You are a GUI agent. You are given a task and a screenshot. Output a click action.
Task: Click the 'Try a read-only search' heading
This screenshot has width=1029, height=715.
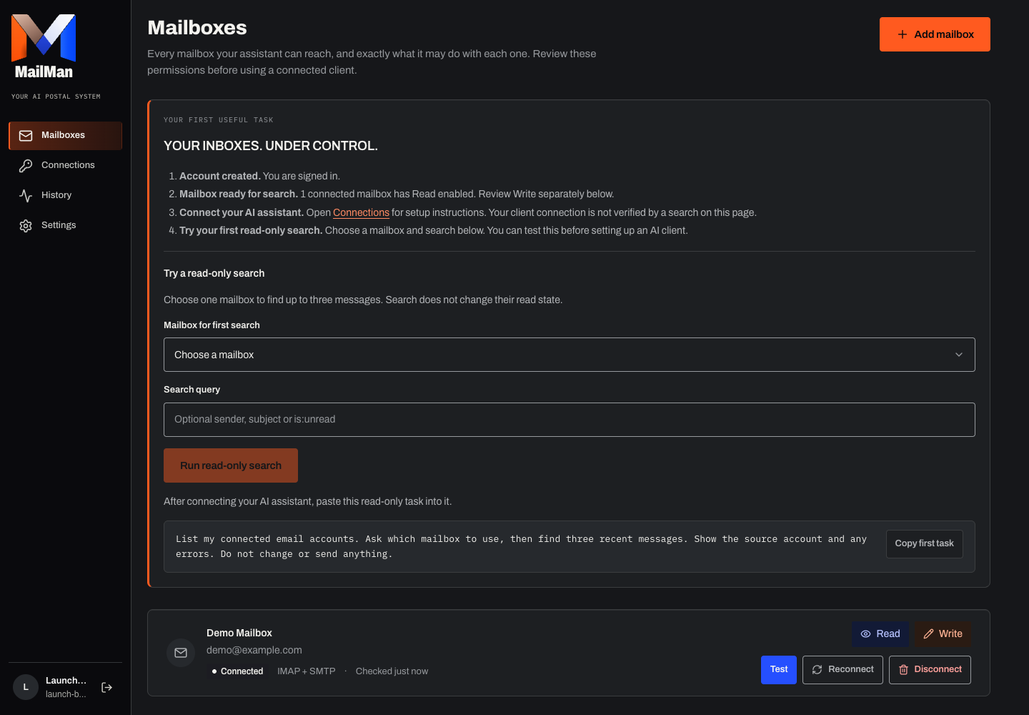[214, 274]
